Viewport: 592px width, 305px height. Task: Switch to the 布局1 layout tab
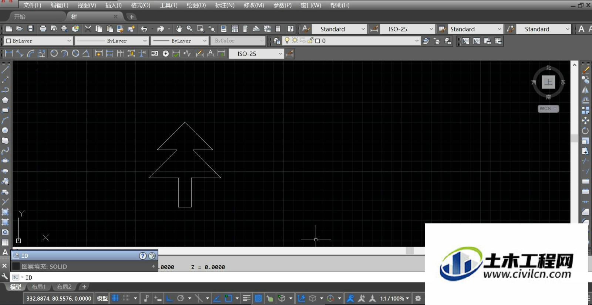tap(38, 287)
